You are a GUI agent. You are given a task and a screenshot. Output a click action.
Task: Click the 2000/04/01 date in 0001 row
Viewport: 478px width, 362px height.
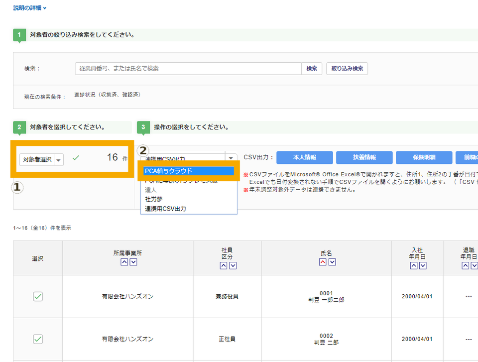(x=417, y=296)
